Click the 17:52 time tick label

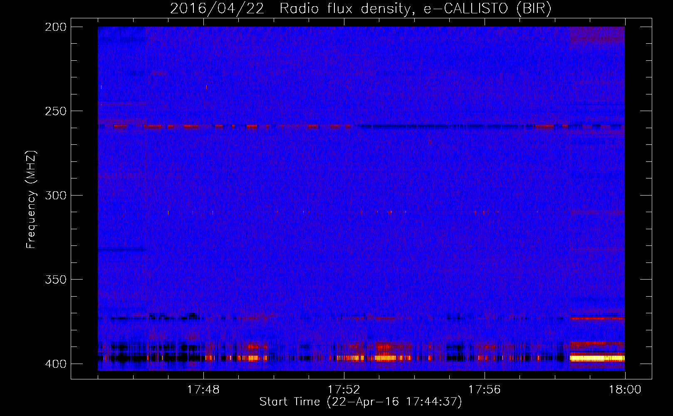(344, 390)
